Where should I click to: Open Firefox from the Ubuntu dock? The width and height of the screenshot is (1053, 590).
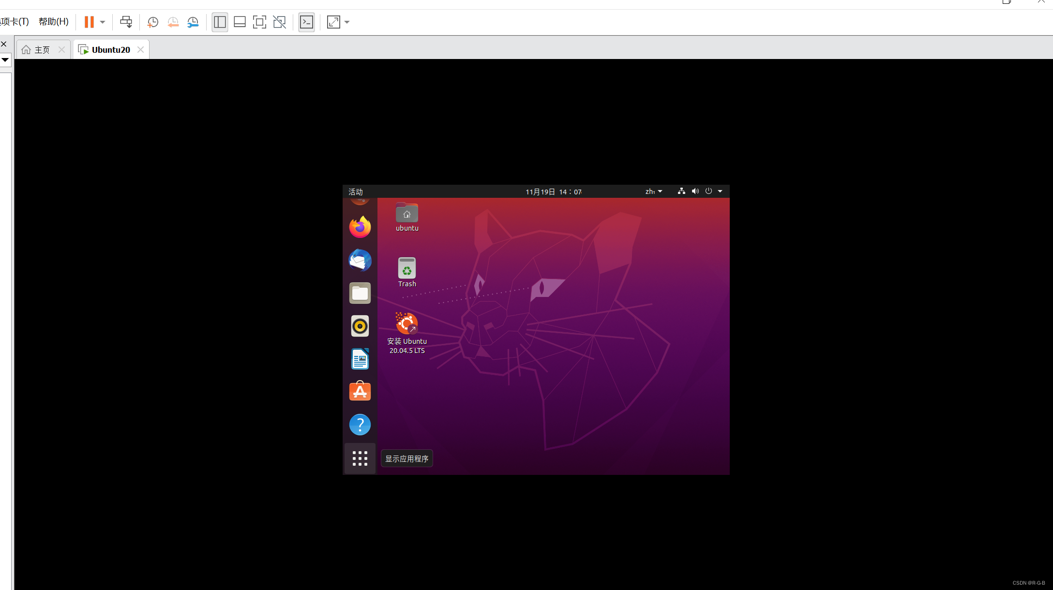click(360, 227)
